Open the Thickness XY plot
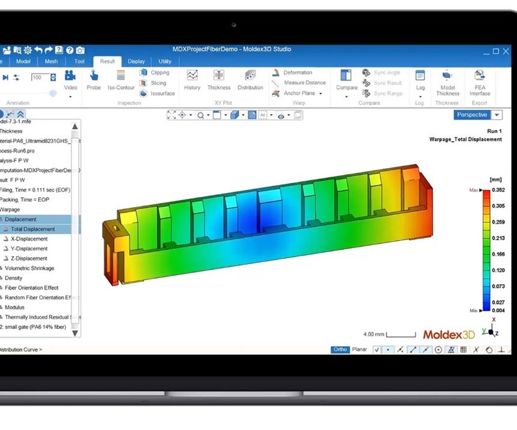 point(219,80)
